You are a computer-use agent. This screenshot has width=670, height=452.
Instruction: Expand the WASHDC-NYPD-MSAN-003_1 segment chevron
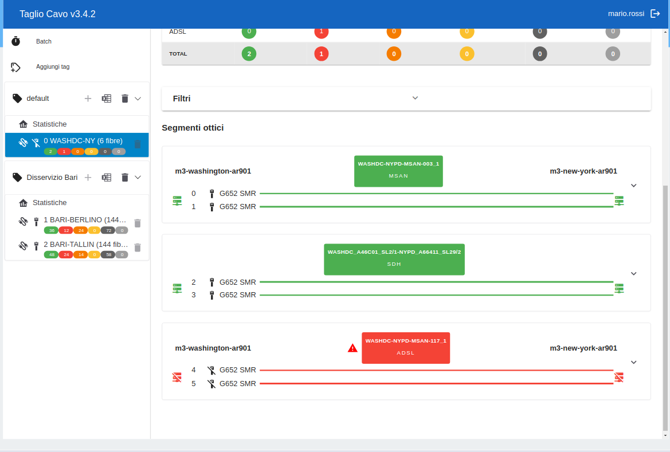click(633, 185)
